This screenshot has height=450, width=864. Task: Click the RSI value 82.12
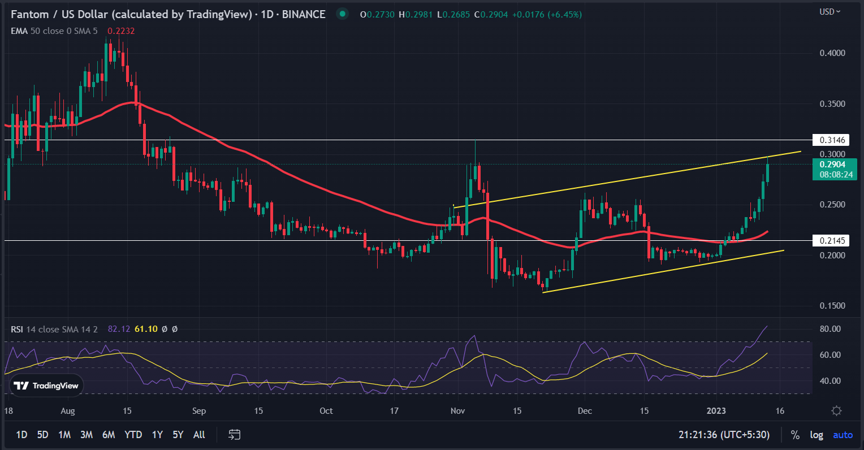point(119,329)
